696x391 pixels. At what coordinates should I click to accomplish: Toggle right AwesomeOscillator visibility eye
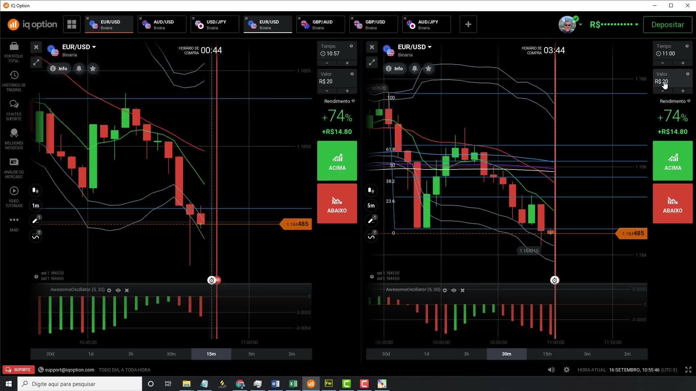pos(454,290)
